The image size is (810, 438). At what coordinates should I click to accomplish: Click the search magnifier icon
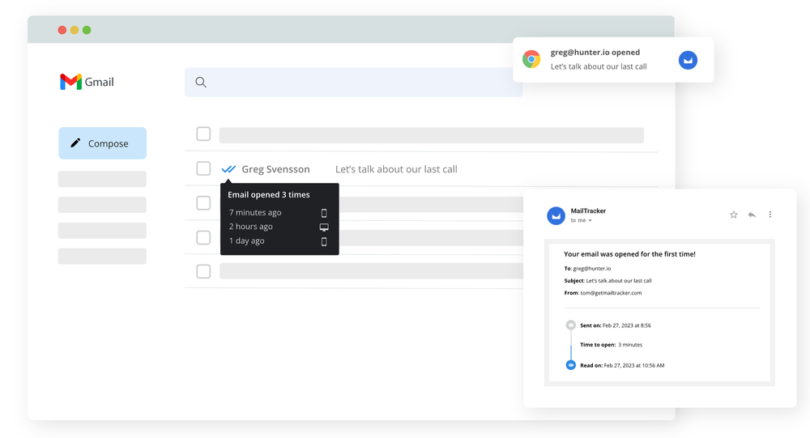(x=201, y=82)
